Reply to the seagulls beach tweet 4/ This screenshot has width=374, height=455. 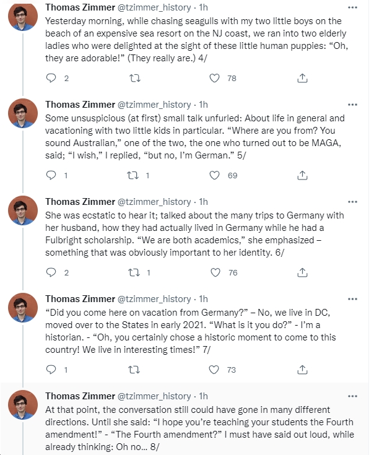point(51,78)
